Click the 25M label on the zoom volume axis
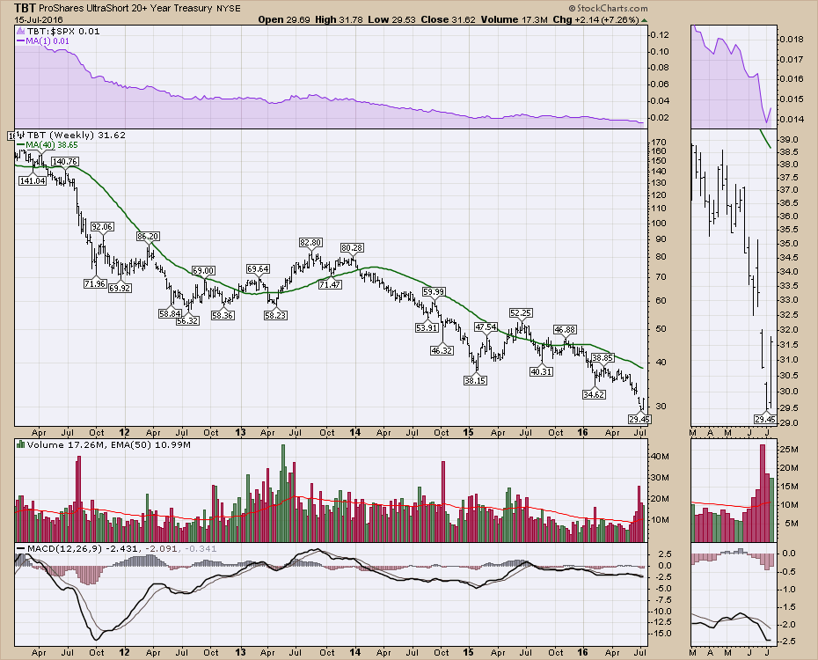The image size is (818, 660). 789,449
